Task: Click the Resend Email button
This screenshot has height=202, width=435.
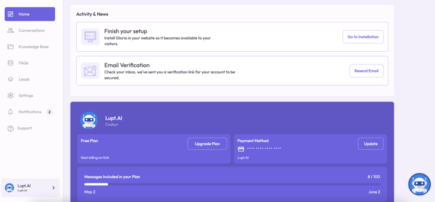Action: [366, 71]
